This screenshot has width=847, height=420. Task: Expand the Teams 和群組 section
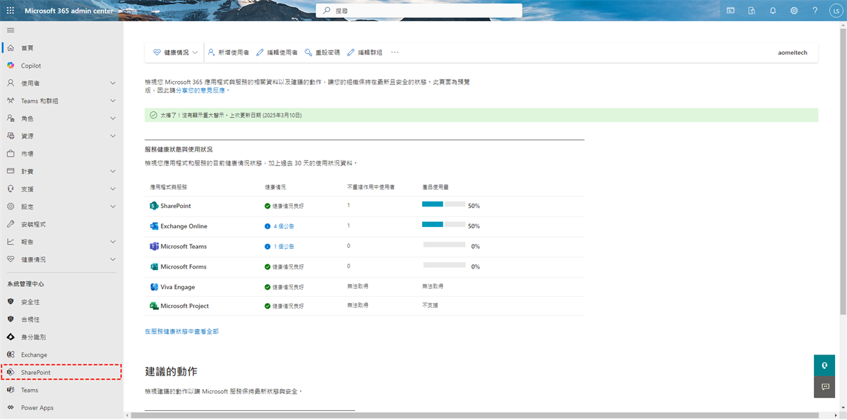[61, 101]
